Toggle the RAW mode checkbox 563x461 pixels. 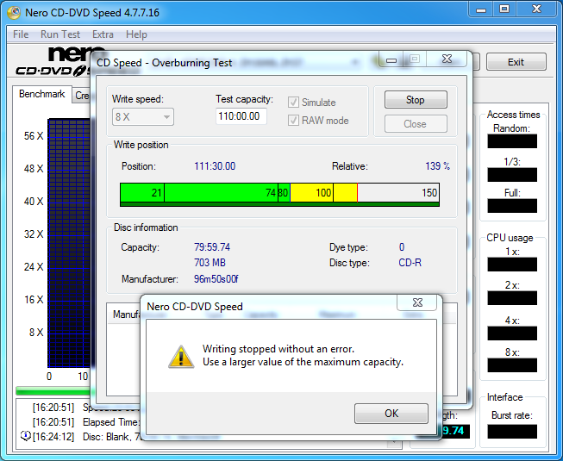coord(293,120)
